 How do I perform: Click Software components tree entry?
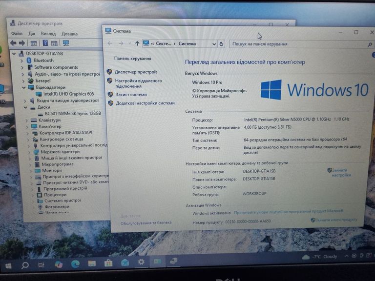[56, 67]
